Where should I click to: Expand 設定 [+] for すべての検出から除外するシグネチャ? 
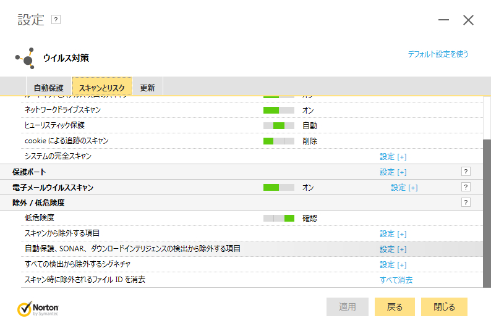393,265
